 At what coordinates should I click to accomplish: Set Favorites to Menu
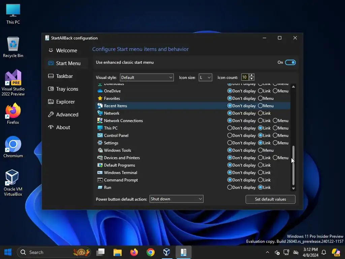click(x=260, y=98)
